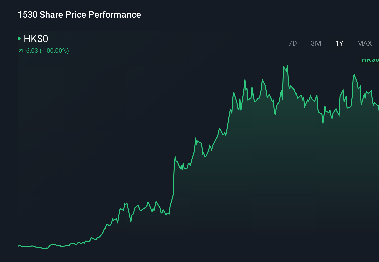Toggle the series via the green legend marker
The height and width of the screenshot is (262, 379).
19,38
